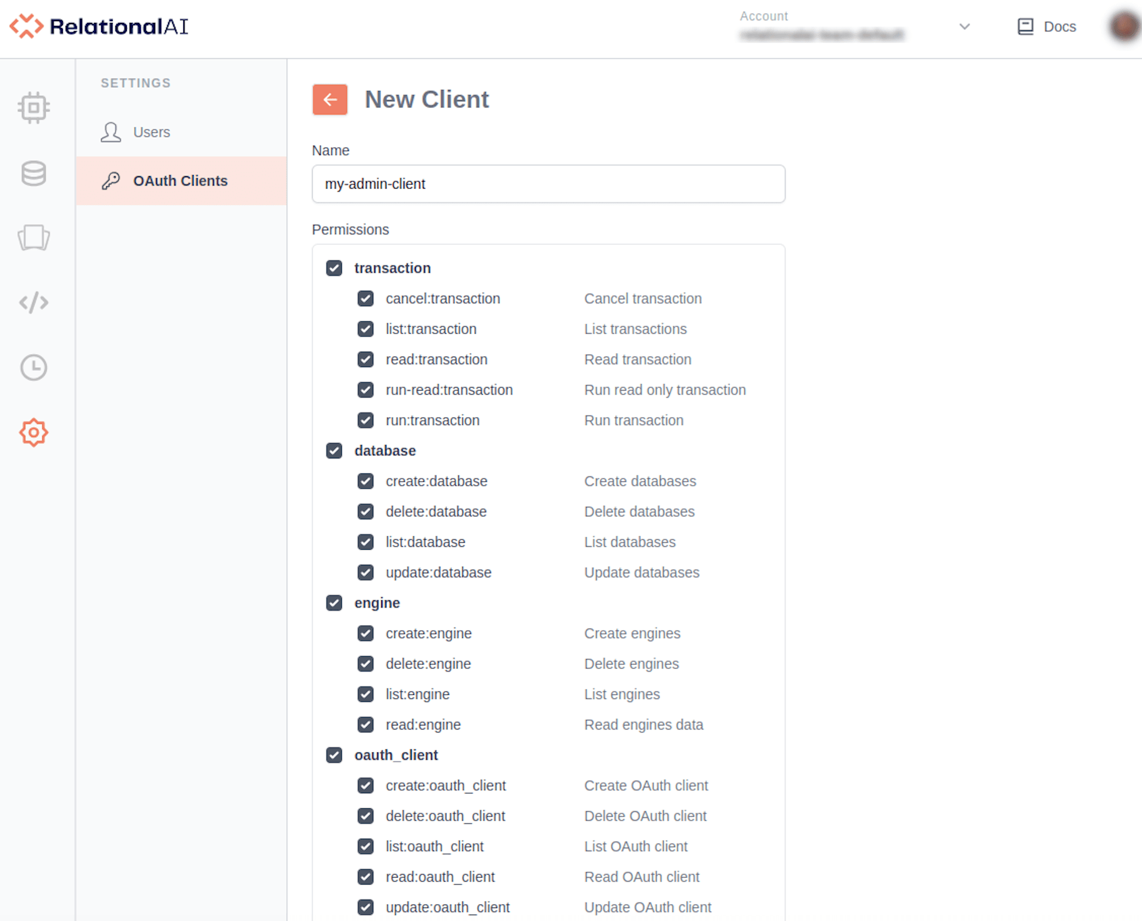Toggle the engine group checkbox
Image resolution: width=1142 pixels, height=921 pixels.
point(334,603)
